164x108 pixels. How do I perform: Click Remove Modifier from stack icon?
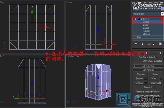click(x=154, y=44)
